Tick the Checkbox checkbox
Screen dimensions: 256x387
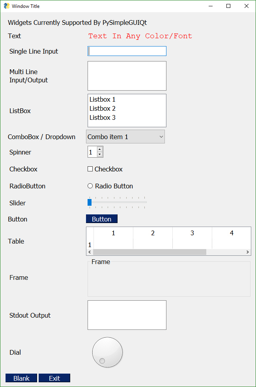90,169
